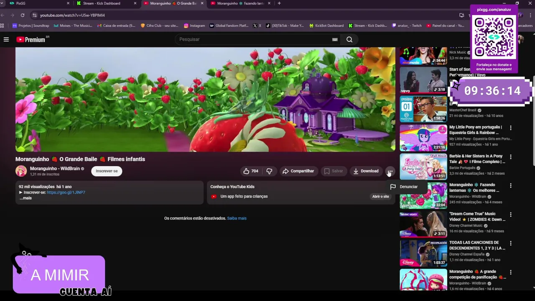Open the more actions three-dot button
This screenshot has width=535, height=301.
coord(390,171)
